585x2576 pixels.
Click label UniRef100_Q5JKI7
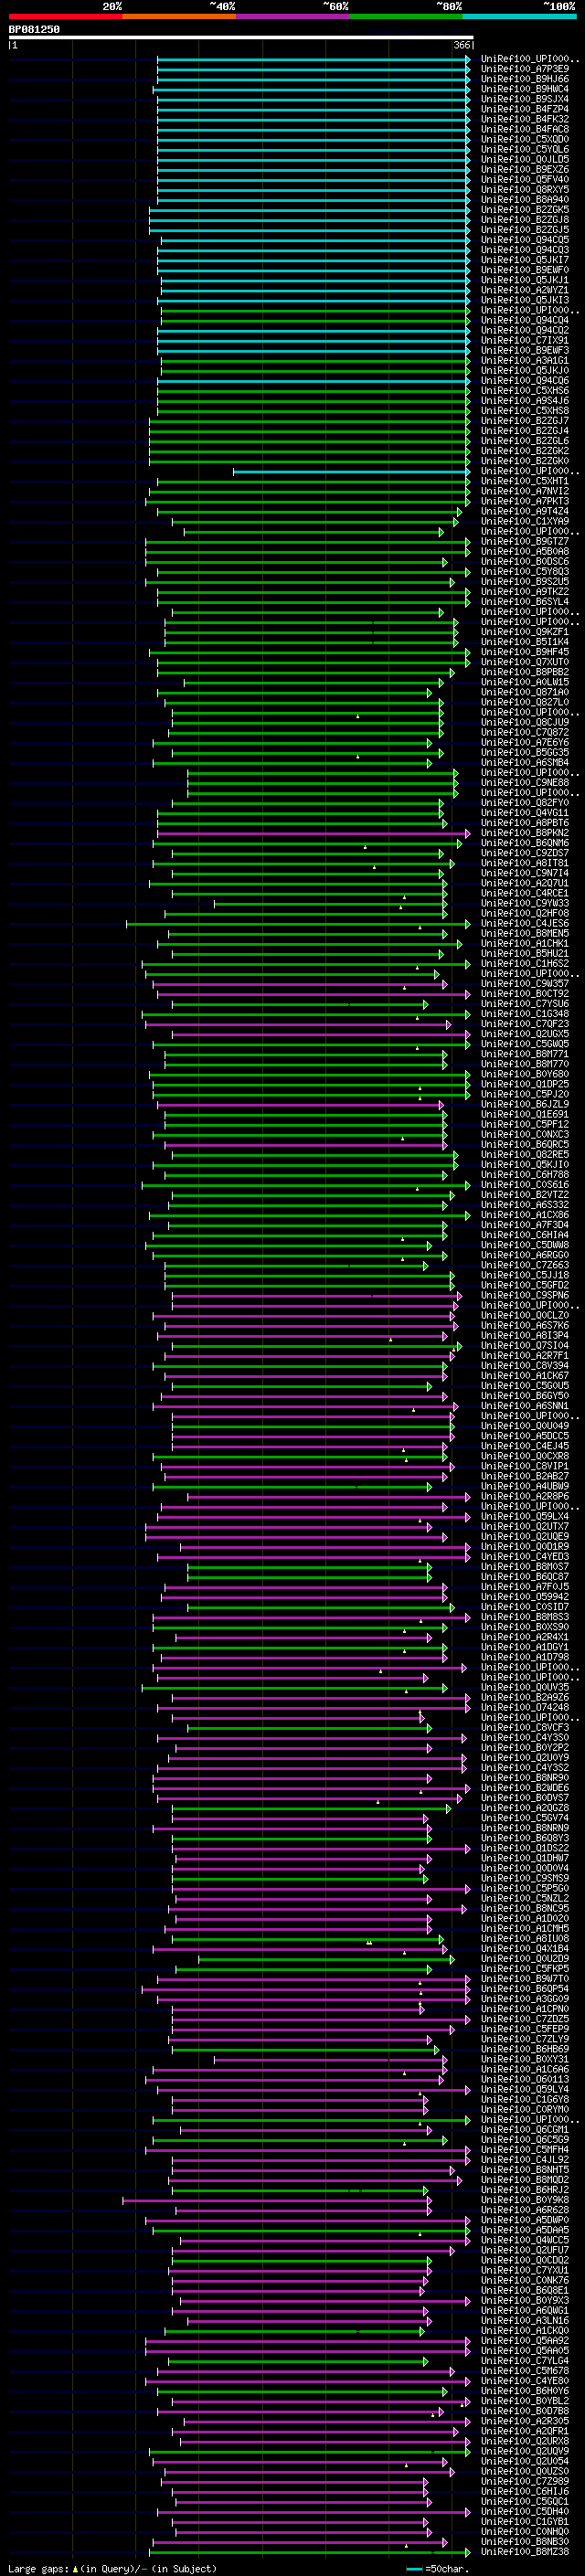(524, 260)
